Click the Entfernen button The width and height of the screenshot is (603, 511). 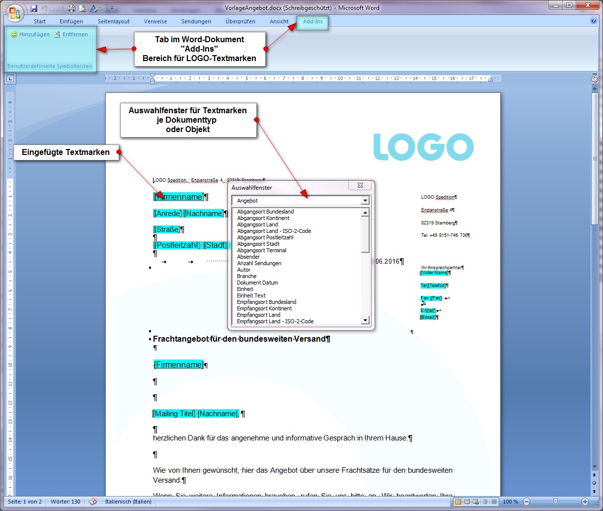click(x=71, y=34)
